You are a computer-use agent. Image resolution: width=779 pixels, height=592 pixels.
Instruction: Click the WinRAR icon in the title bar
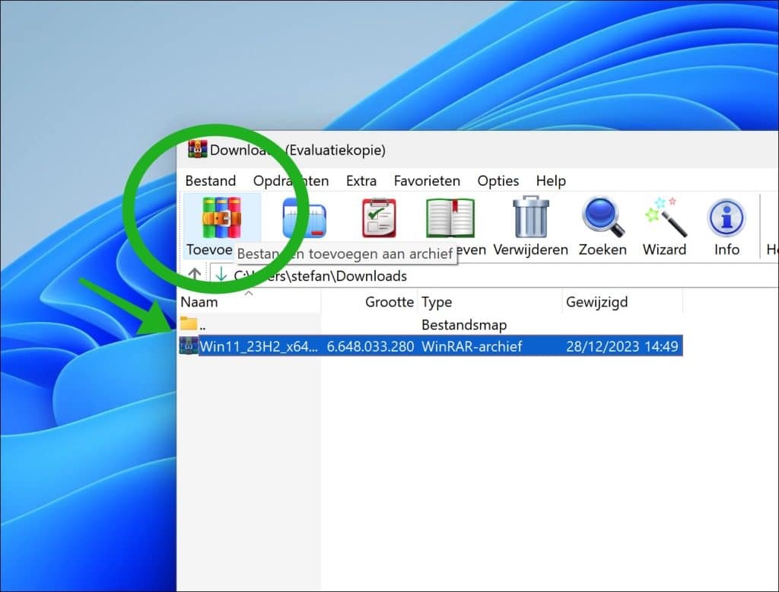[197, 149]
